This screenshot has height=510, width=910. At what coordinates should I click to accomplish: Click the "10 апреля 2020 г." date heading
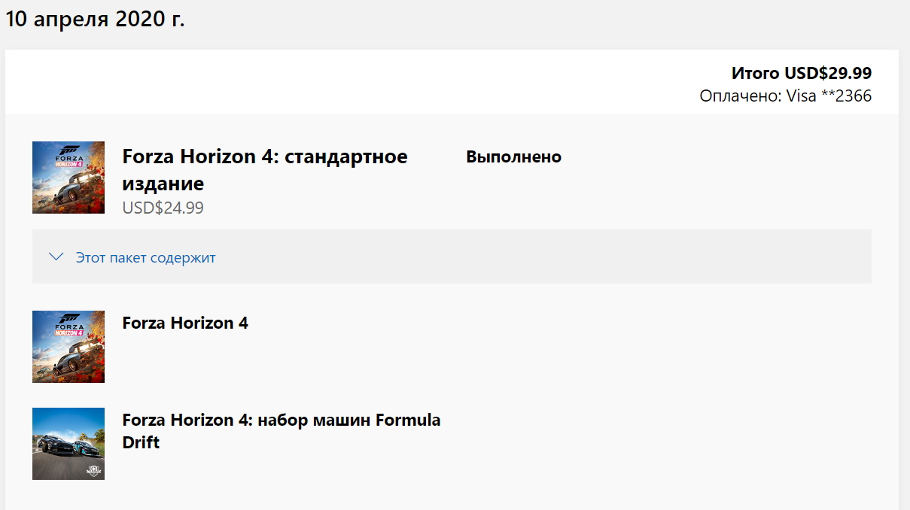click(x=95, y=20)
